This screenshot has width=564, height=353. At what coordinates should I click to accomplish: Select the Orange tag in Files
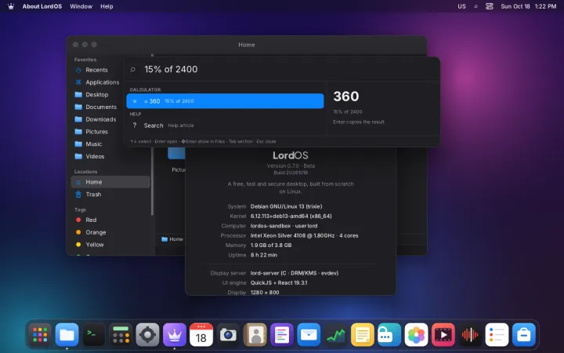pyautogui.click(x=110, y=232)
